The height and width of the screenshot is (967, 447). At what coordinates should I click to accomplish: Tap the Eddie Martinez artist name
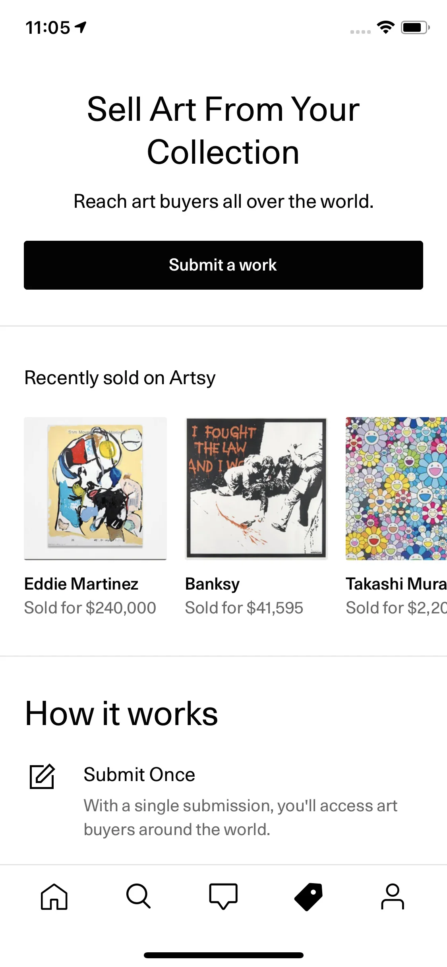pyautogui.click(x=81, y=584)
